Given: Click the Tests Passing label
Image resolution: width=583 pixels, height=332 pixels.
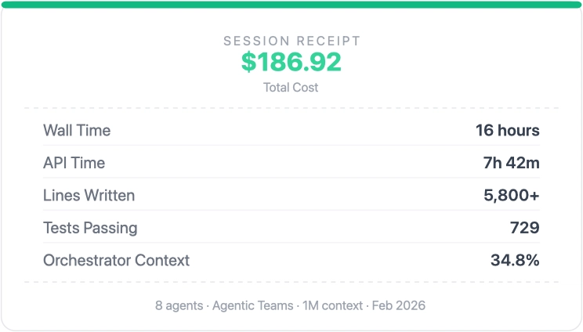Looking at the screenshot, I should [90, 228].
